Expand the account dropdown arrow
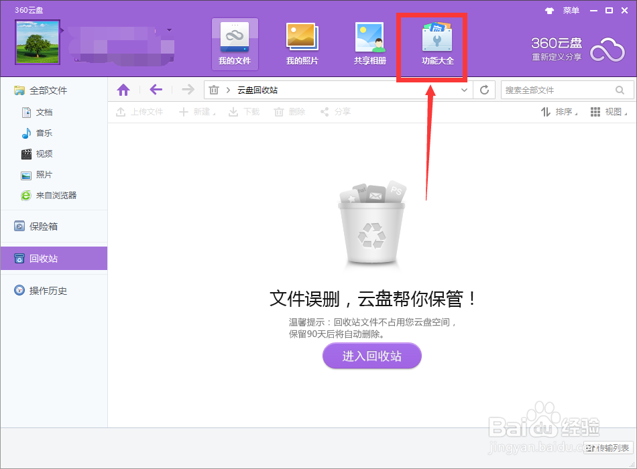Image resolution: width=637 pixels, height=469 pixels. point(170,30)
